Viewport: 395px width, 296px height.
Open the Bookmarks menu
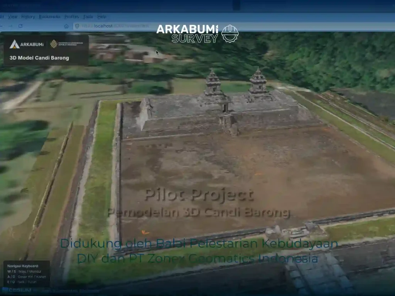[49, 17]
